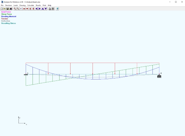Click the blue pan up arrow
Screen dimensions: 185x136
click(43, 9)
